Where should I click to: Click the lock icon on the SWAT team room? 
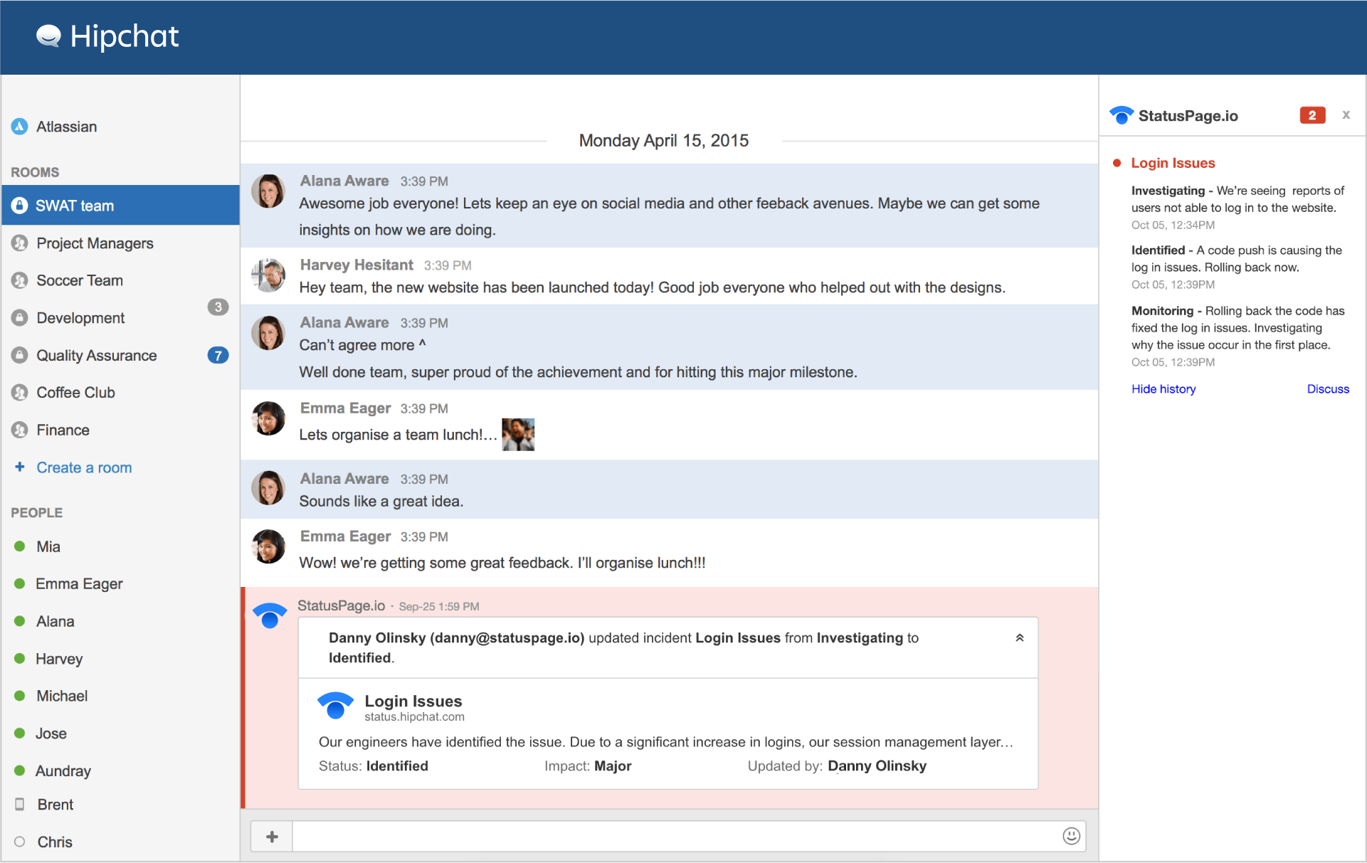pyautogui.click(x=19, y=205)
